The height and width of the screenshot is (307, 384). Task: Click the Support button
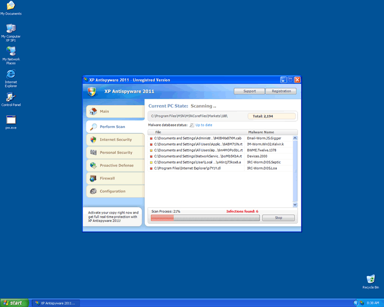(249, 91)
